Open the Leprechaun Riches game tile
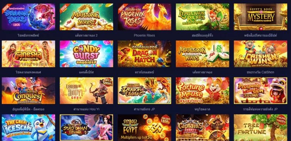The width and height of the screenshot is (291, 141). [x=202, y=17]
